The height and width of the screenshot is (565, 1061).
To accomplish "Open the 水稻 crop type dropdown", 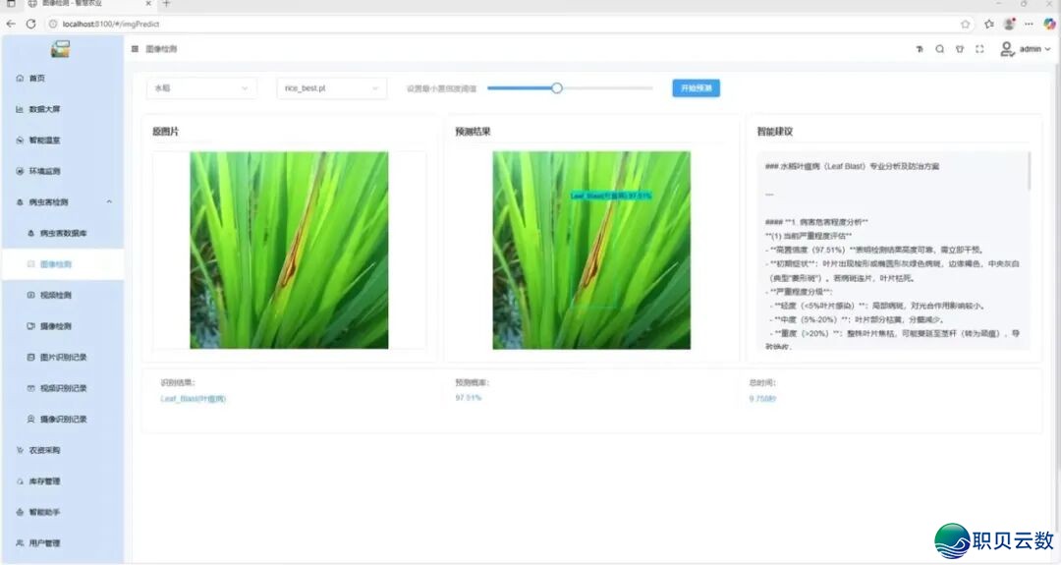I will click(x=201, y=88).
